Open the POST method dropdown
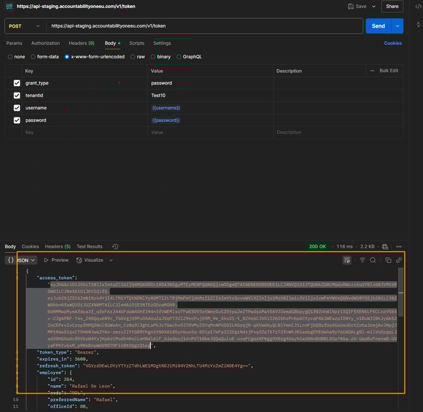Screen dimensions: 423x412 click(24, 26)
